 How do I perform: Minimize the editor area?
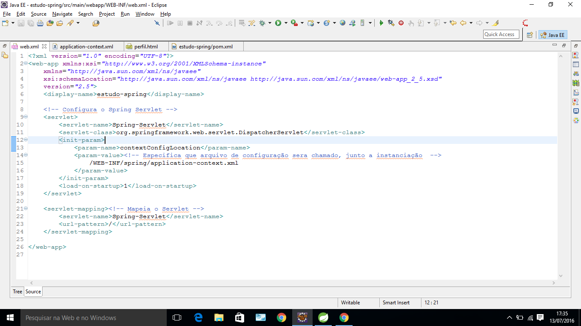pos(555,45)
